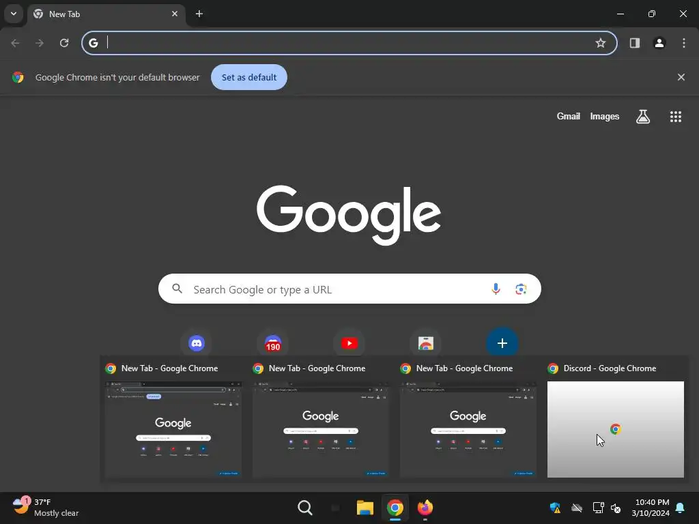This screenshot has width=699, height=524.
Task: Open the weather widget
Action: pyautogui.click(x=46, y=508)
